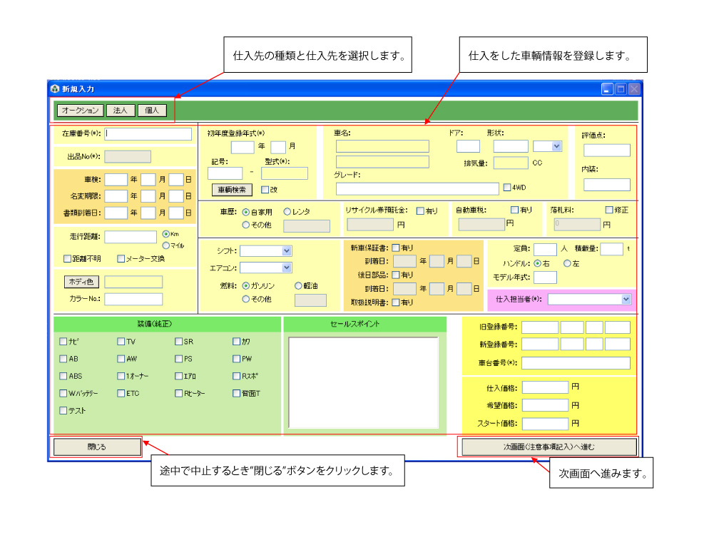
Task: Click the 車輌検索 button
Action: point(231,190)
